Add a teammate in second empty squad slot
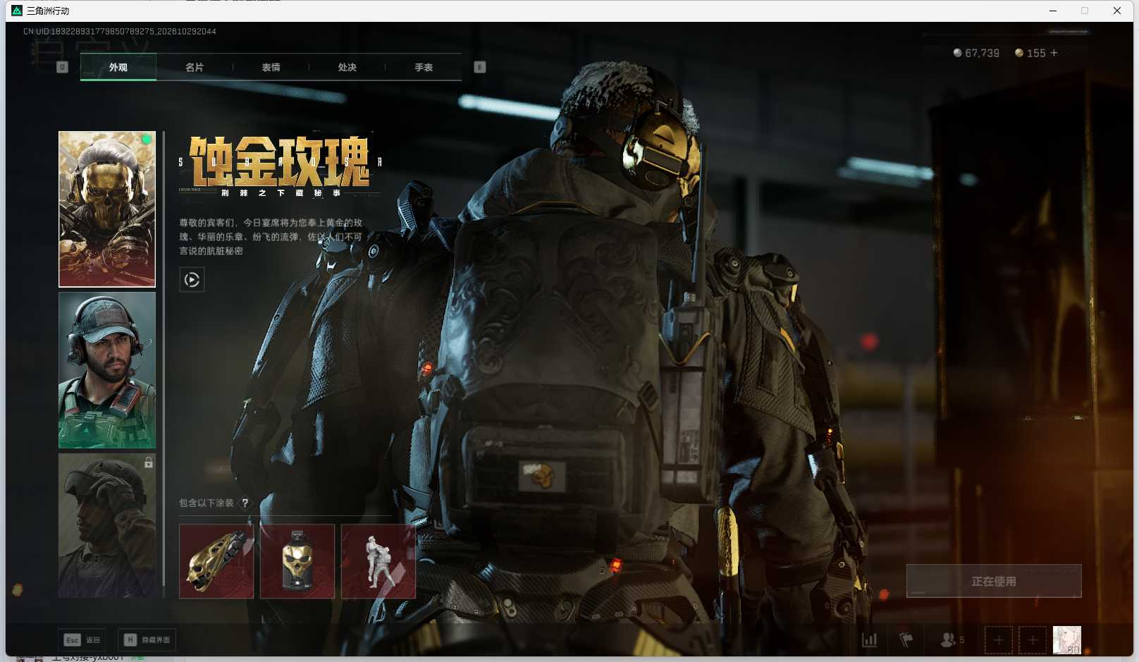Viewport: 1139px width, 662px height. [1033, 640]
